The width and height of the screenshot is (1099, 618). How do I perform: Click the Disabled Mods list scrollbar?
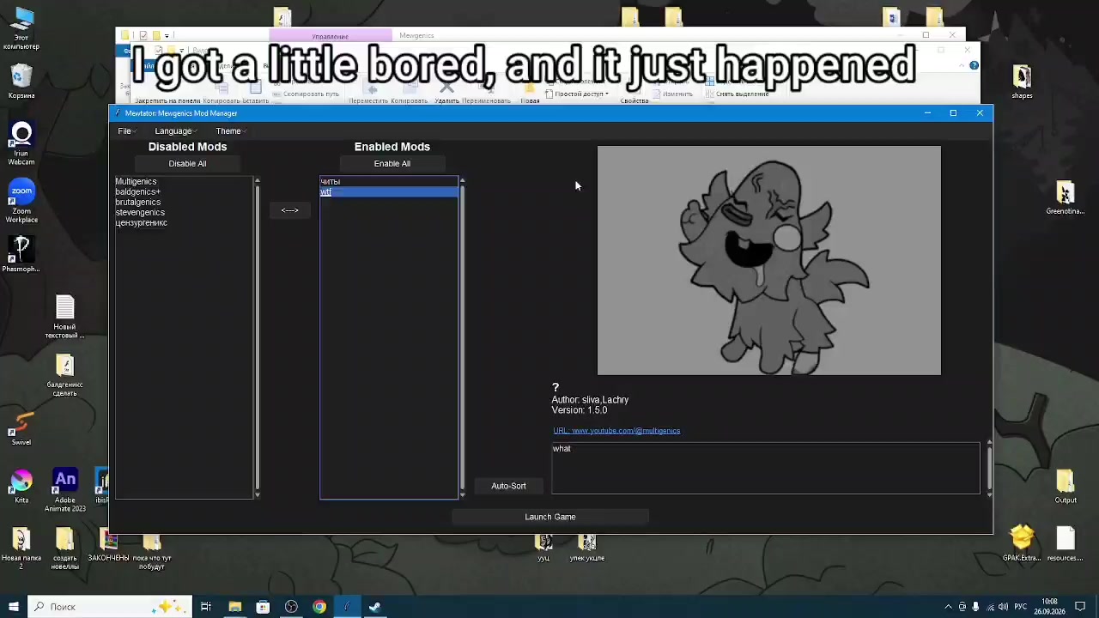click(258, 336)
